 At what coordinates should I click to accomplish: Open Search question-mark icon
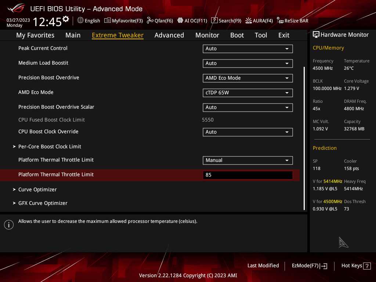pyautogui.click(x=214, y=21)
